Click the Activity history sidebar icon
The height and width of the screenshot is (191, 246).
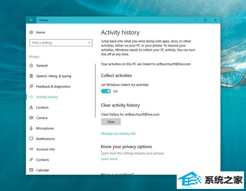[31, 97]
